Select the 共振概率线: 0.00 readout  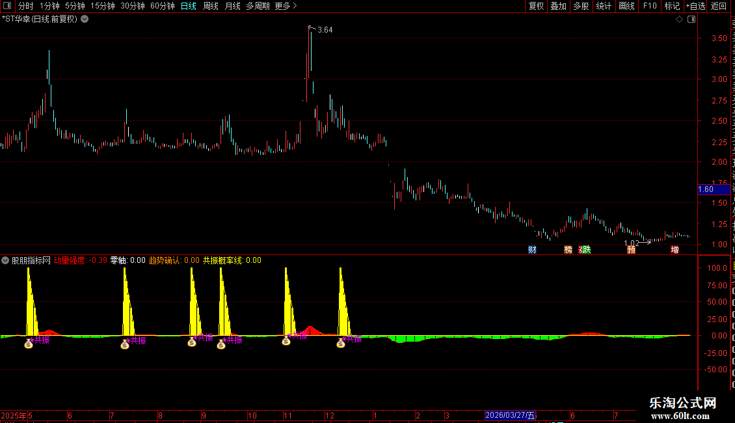click(232, 260)
